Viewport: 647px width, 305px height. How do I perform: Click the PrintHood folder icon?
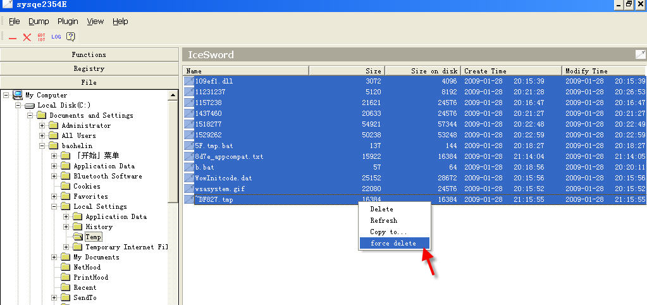tap(66, 277)
